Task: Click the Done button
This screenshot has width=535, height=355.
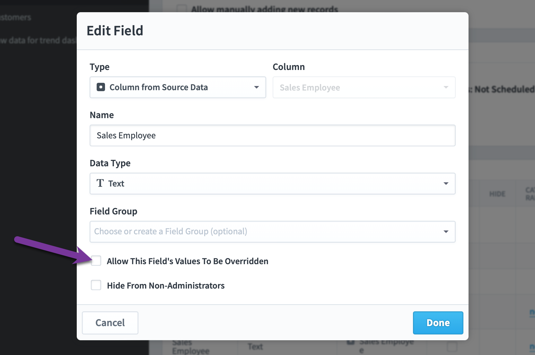Action: click(x=438, y=323)
